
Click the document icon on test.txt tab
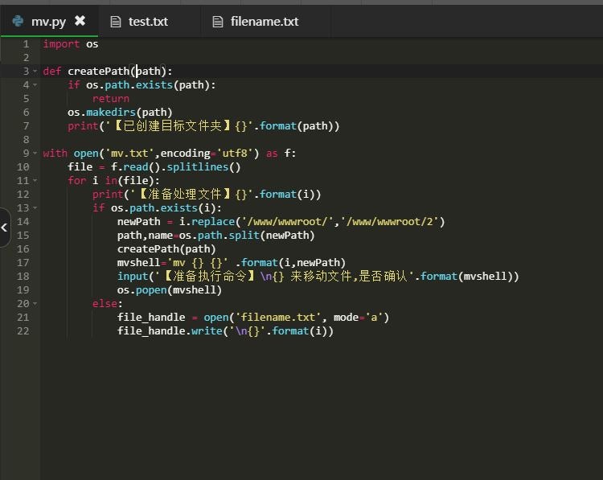tap(116, 22)
